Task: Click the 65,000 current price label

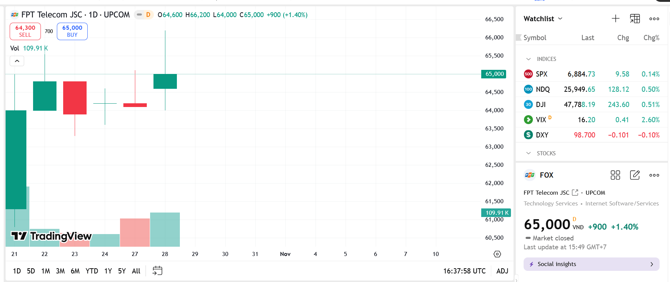Action: coord(495,74)
